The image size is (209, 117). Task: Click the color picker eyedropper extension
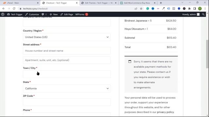tap(163, 9)
